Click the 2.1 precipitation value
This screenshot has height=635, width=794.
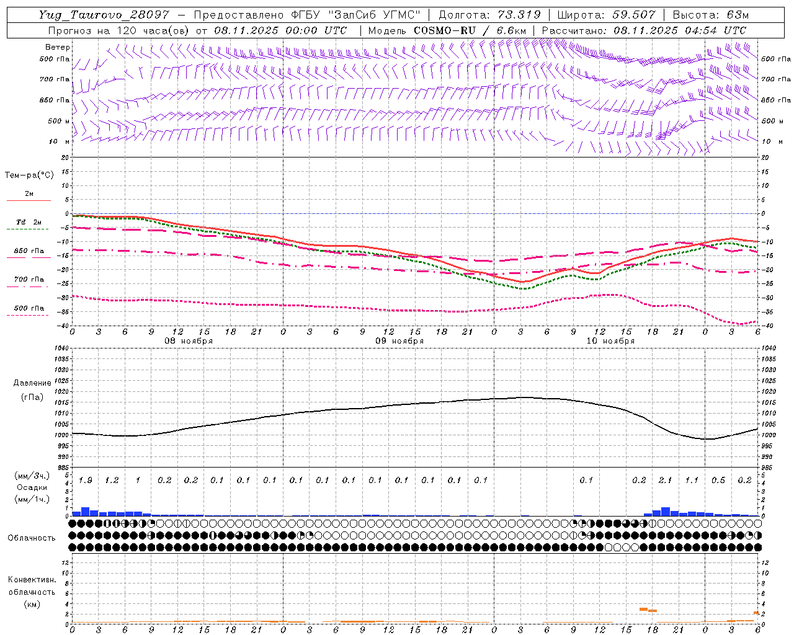click(665, 481)
